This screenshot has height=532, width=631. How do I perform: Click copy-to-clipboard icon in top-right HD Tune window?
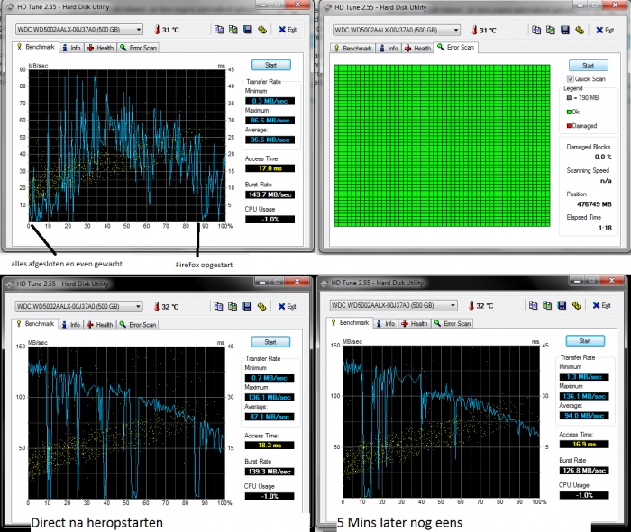pos(536,30)
